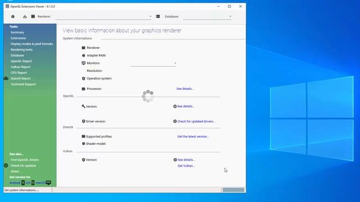The height and width of the screenshot is (202, 360).
Task: Click the Vulkan Version shield icon
Action: click(x=84, y=159)
